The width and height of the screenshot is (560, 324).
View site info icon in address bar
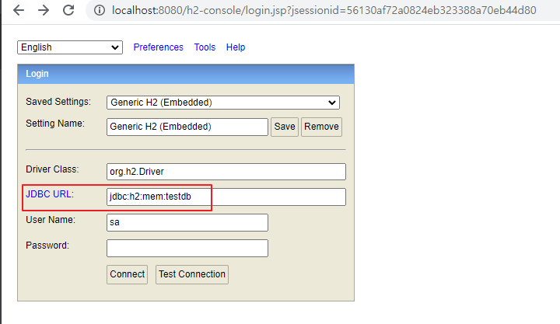tap(100, 10)
